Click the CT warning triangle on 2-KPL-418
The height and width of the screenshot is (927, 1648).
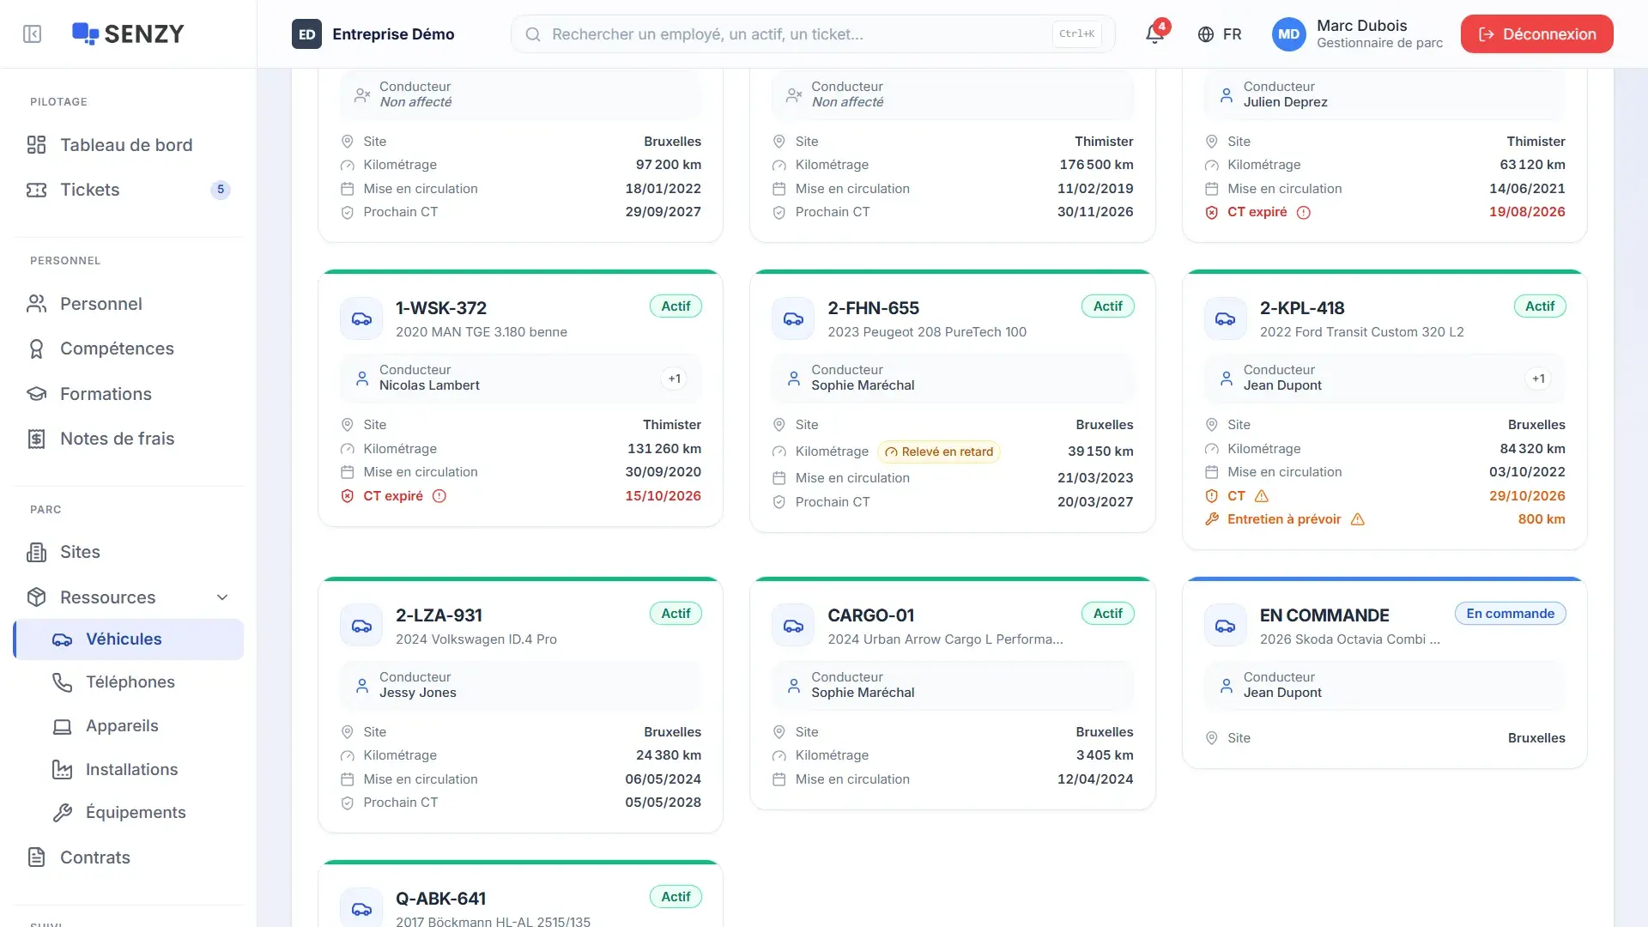(x=1262, y=496)
